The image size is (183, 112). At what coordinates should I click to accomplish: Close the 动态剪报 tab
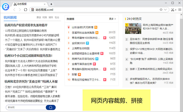45,4
